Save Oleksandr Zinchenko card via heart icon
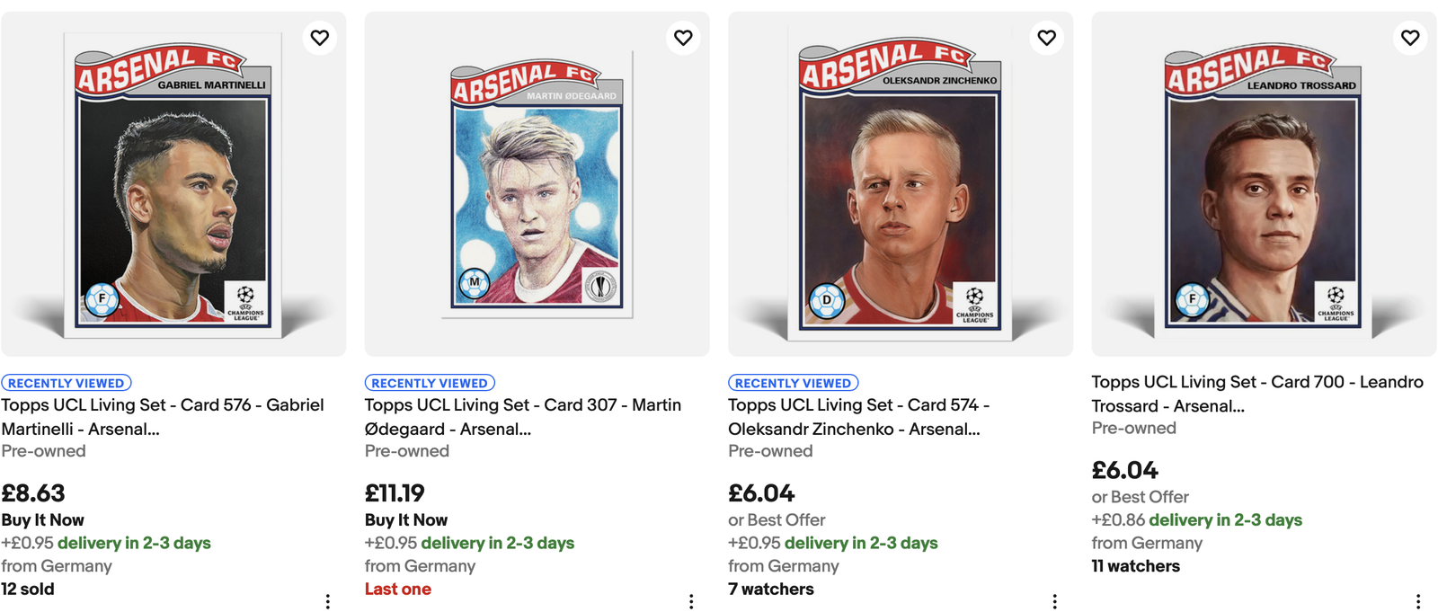Screen dimensions: 1438x612 pos(1047,38)
